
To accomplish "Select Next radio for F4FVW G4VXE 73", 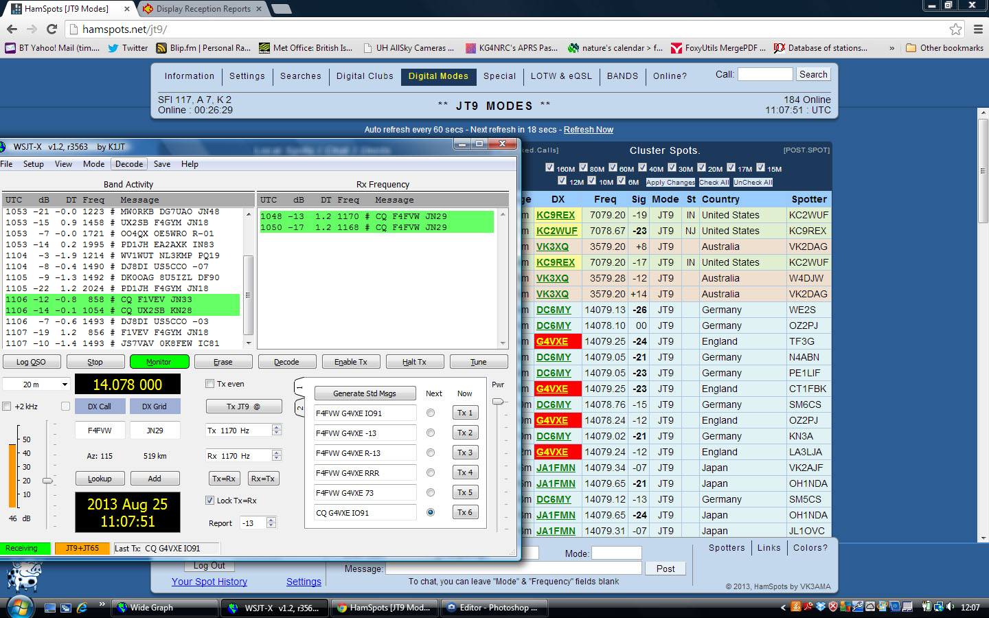I will (431, 492).
